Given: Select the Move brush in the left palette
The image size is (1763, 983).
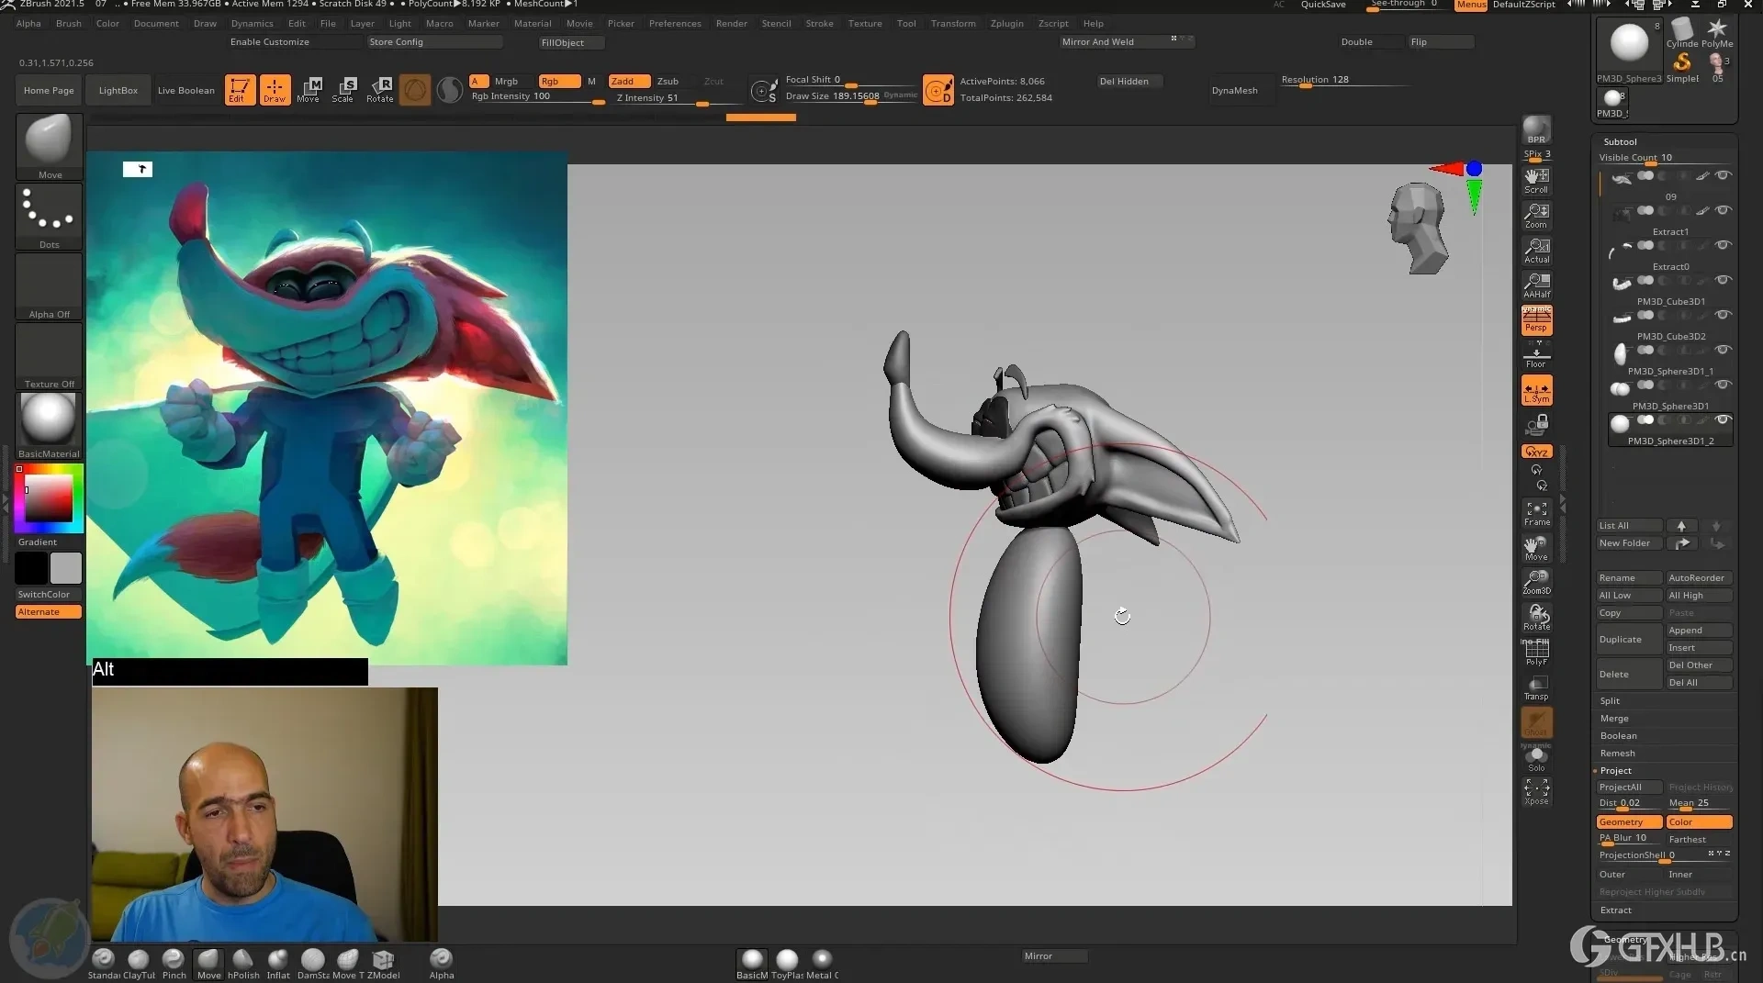Looking at the screenshot, I should pos(48,142).
